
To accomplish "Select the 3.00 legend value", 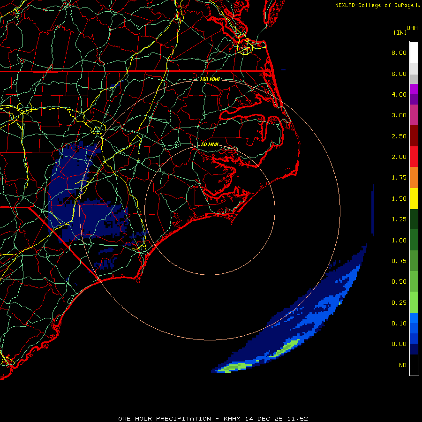I will 399,115.
